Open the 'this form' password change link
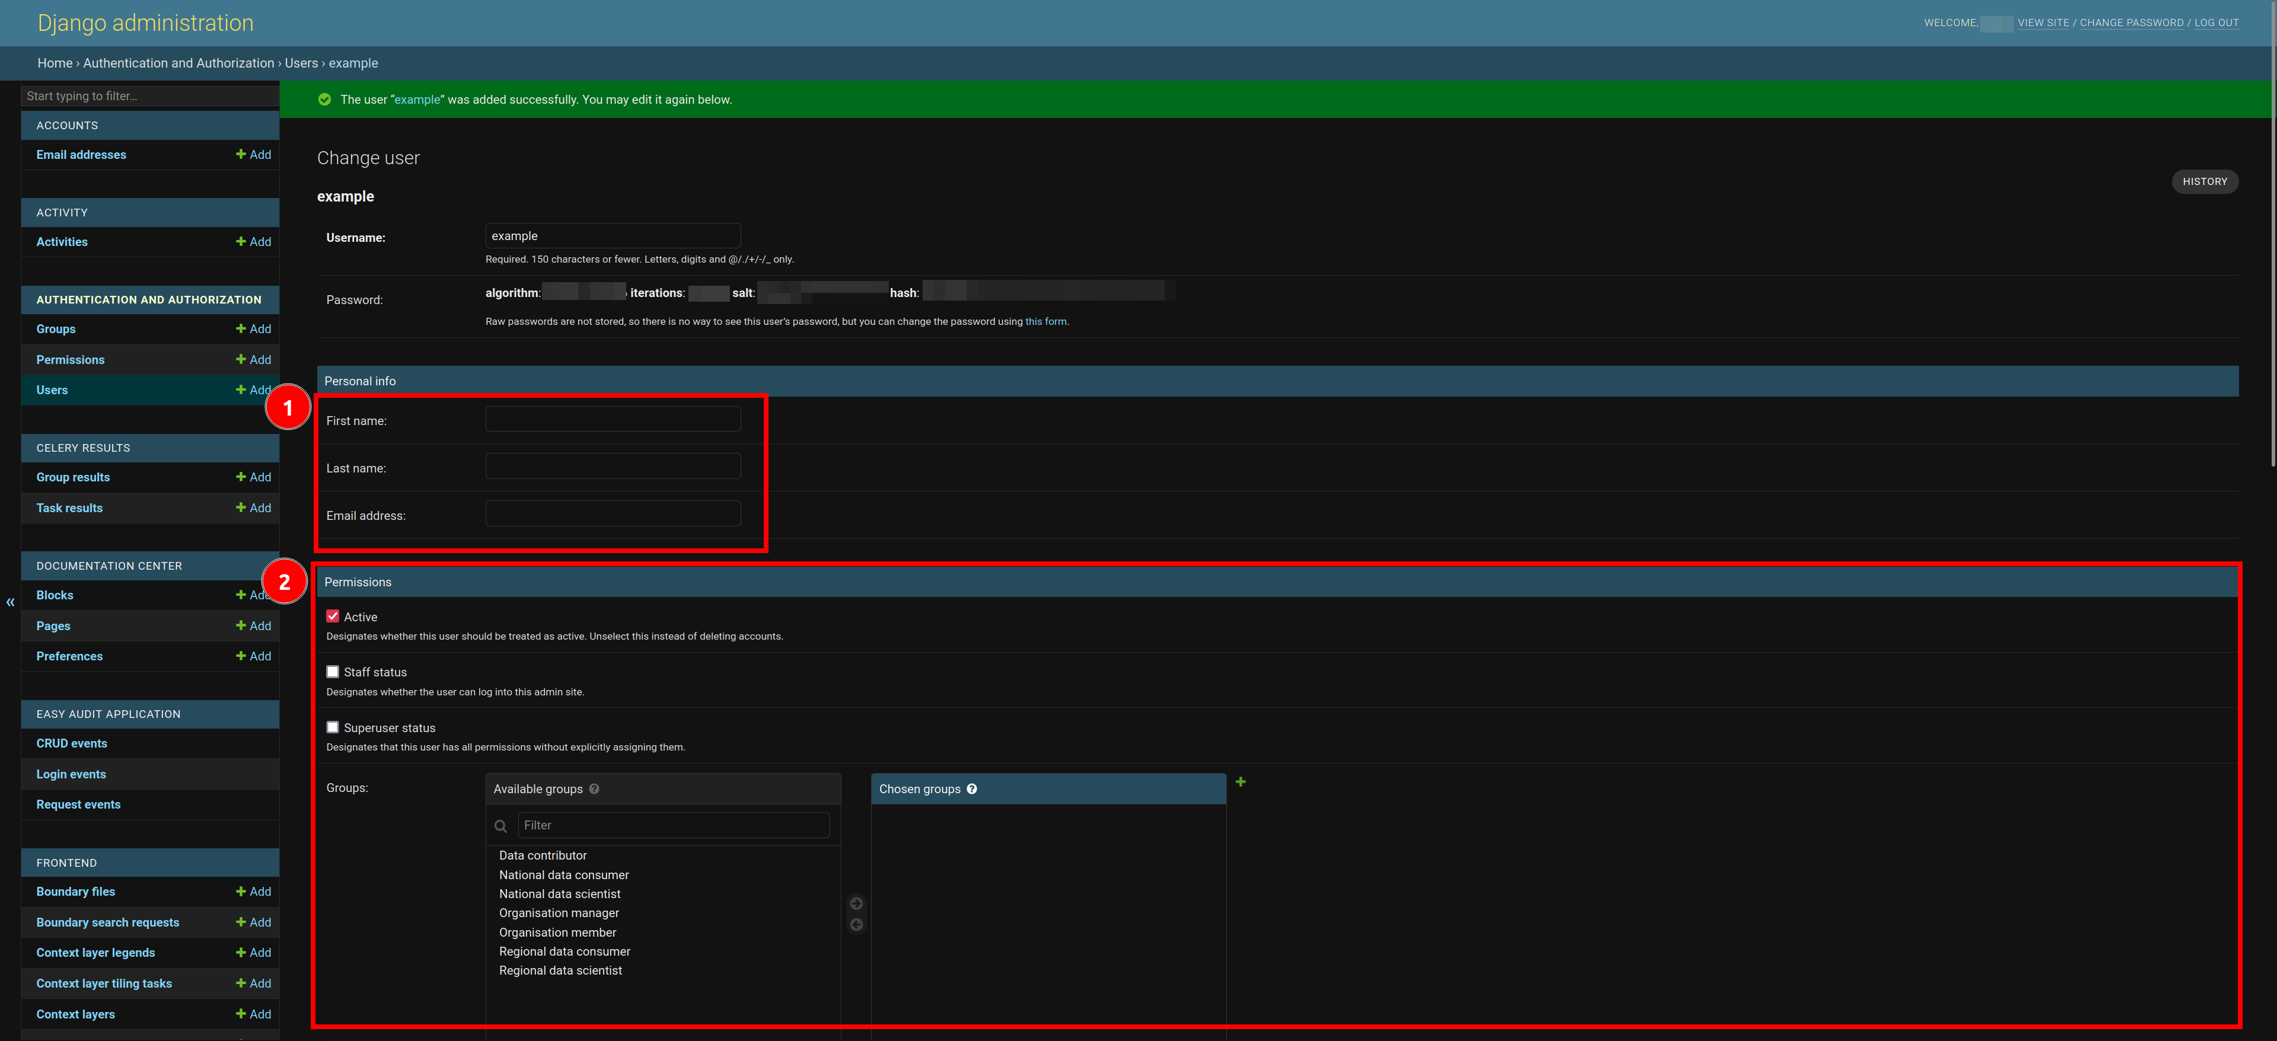Image resolution: width=2277 pixels, height=1041 pixels. [x=1045, y=322]
